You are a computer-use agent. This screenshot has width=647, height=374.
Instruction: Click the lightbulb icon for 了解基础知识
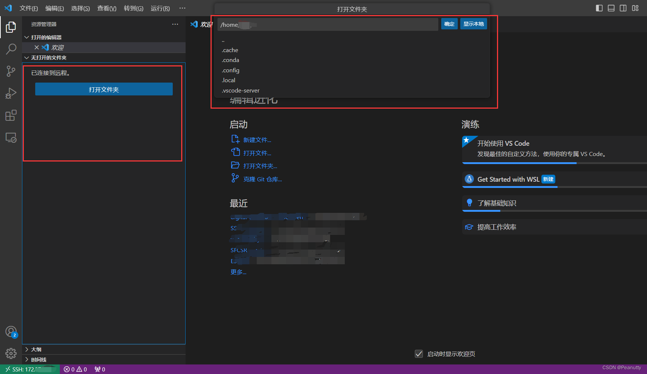(x=469, y=203)
